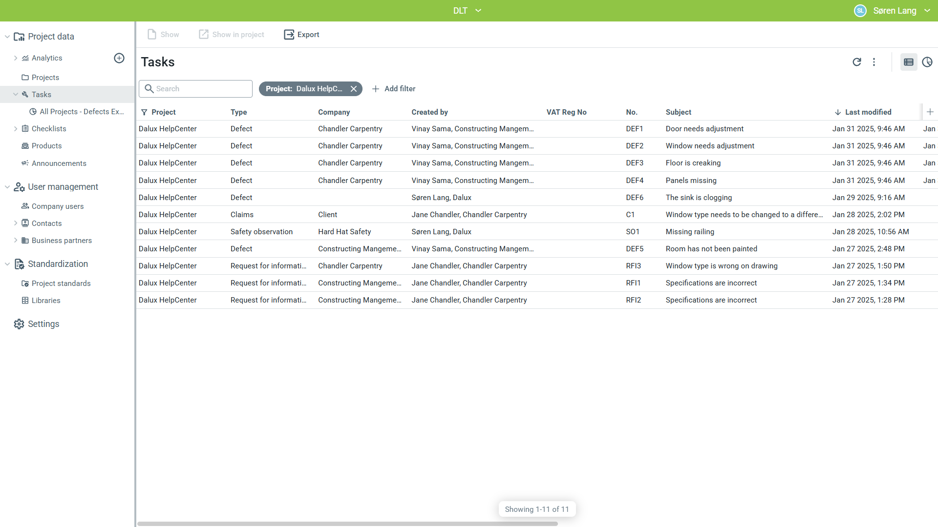Click the Project column filter icon
The image size is (938, 527).
[x=144, y=112]
